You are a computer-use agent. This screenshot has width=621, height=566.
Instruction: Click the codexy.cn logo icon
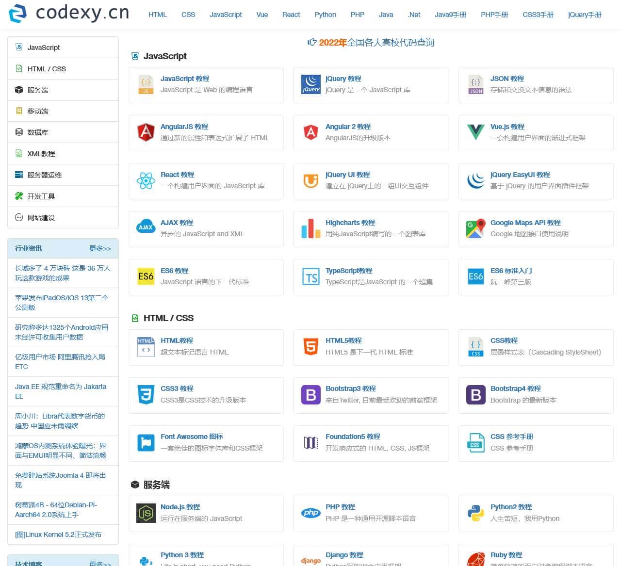pos(18,14)
